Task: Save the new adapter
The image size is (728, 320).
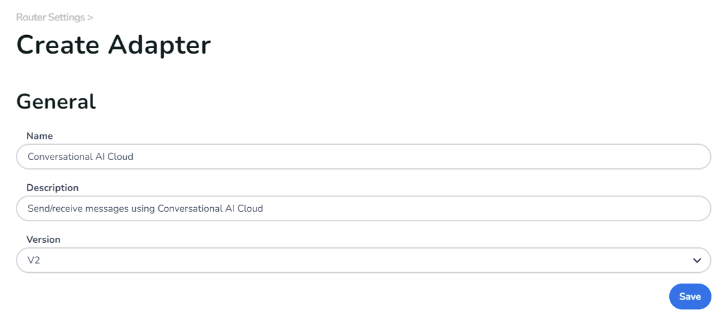Action: pos(690,296)
